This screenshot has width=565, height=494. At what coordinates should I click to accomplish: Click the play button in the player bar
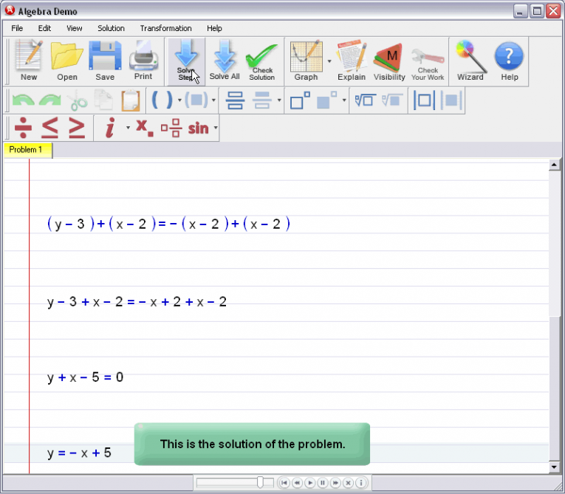click(310, 482)
